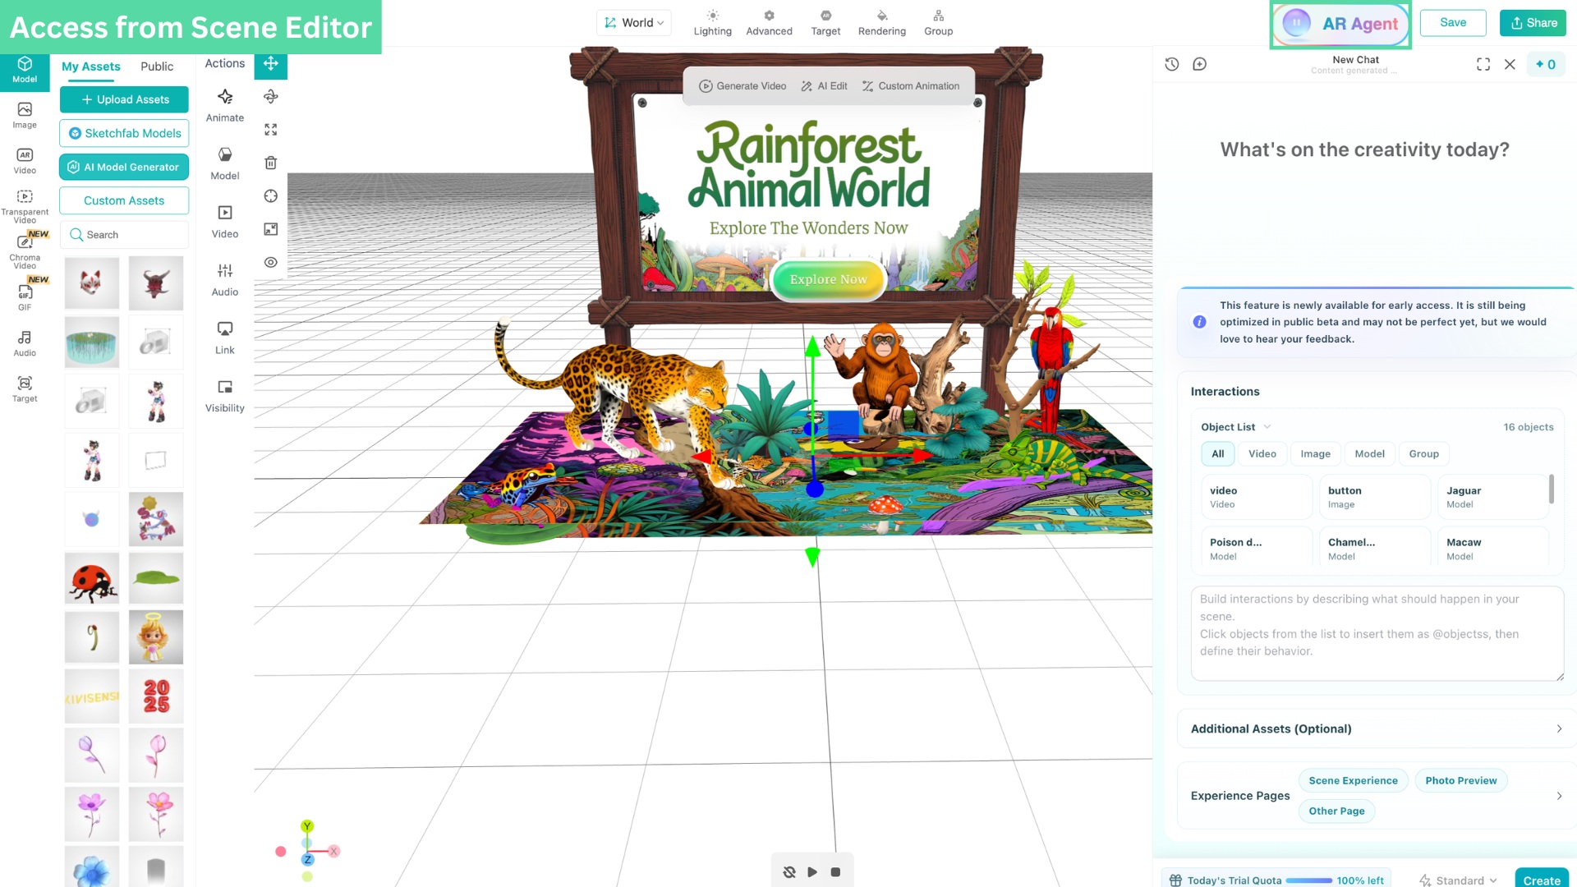Click the crosshair focus icon

[x=271, y=196]
